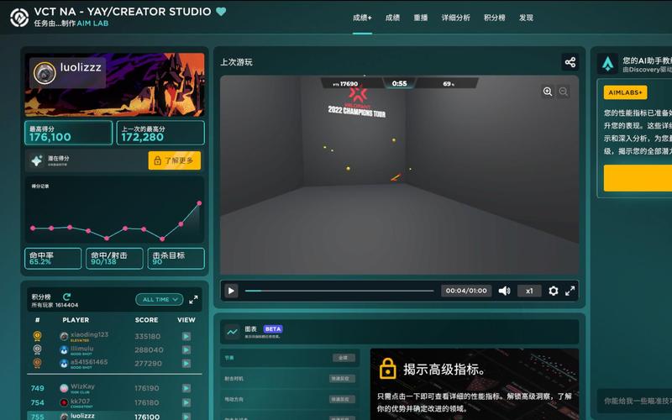Image resolution: width=672 pixels, height=420 pixels.
Task: Click the PLAYER column header
Action: point(76,320)
